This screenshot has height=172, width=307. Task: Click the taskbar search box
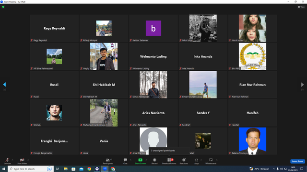pyautogui.click(x=30, y=169)
